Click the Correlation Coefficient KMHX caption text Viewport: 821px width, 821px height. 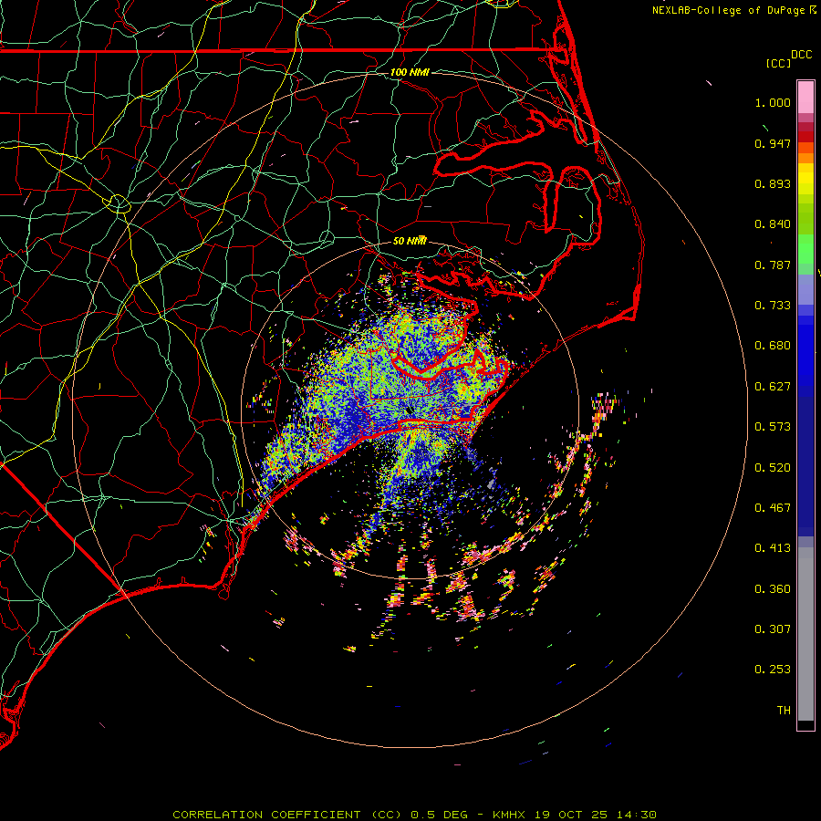point(414,815)
